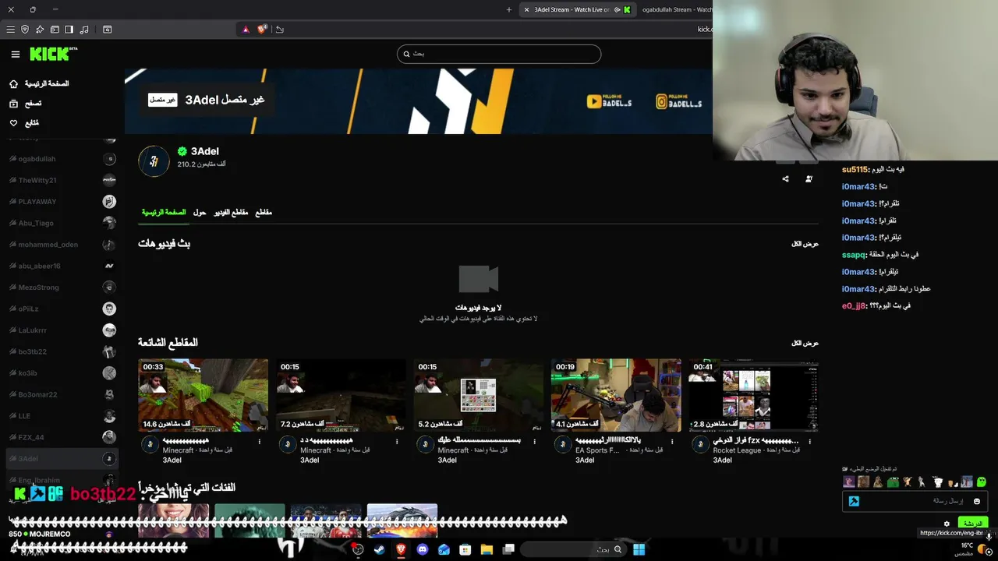The width and height of the screenshot is (998, 561).
Task: Click chat username su5115
Action: click(855, 170)
